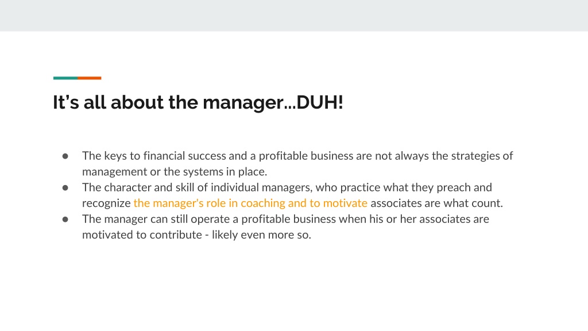Click the text "management or the systems in place."

[x=175, y=171]
